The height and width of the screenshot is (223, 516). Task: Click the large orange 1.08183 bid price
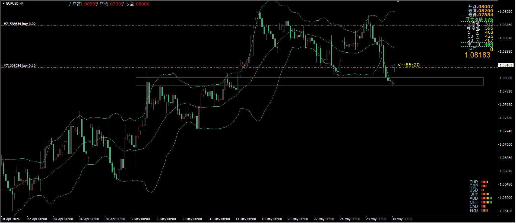(477, 55)
